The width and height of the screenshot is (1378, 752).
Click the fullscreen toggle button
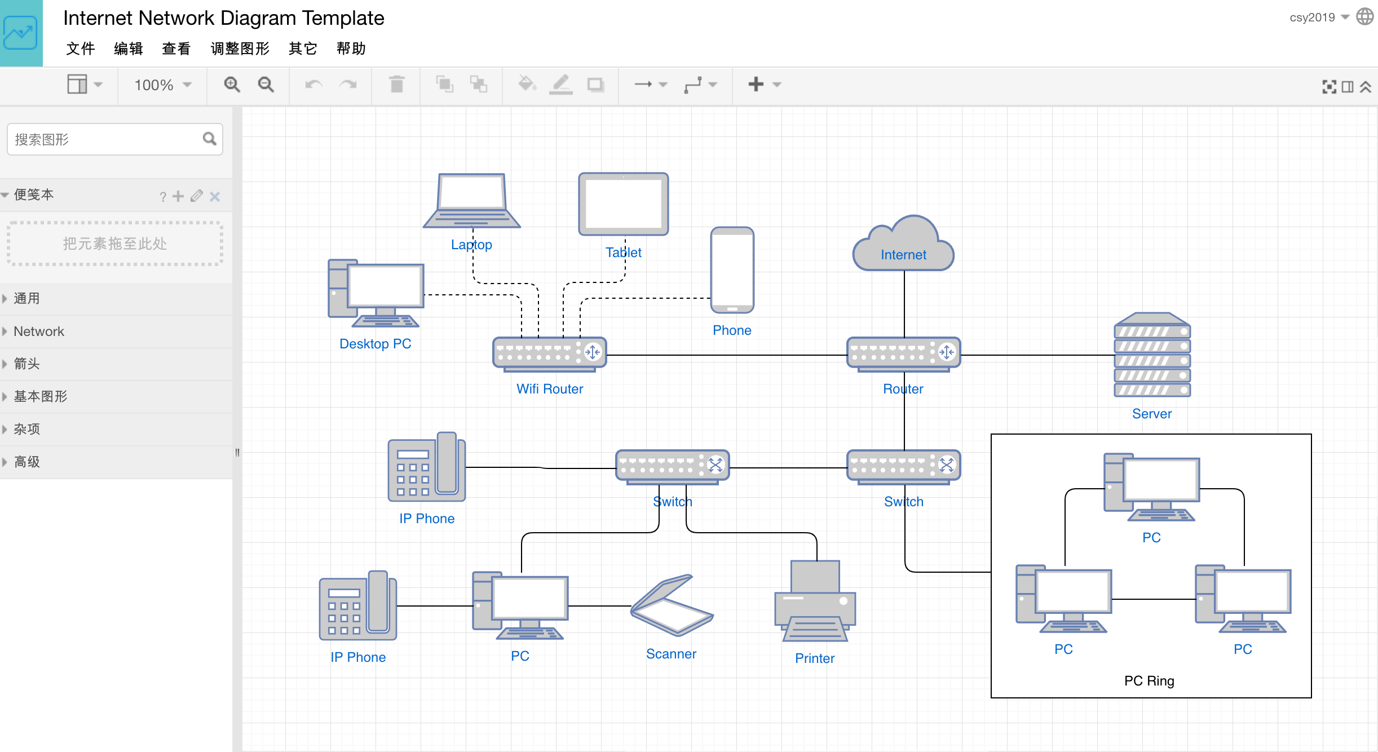pos(1330,85)
